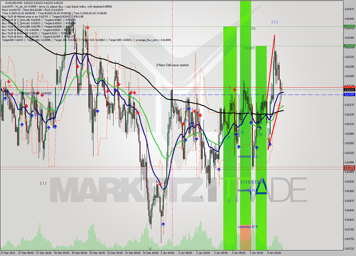Click the green 0.62420 price tag
356x256 pixels.
[349, 27]
